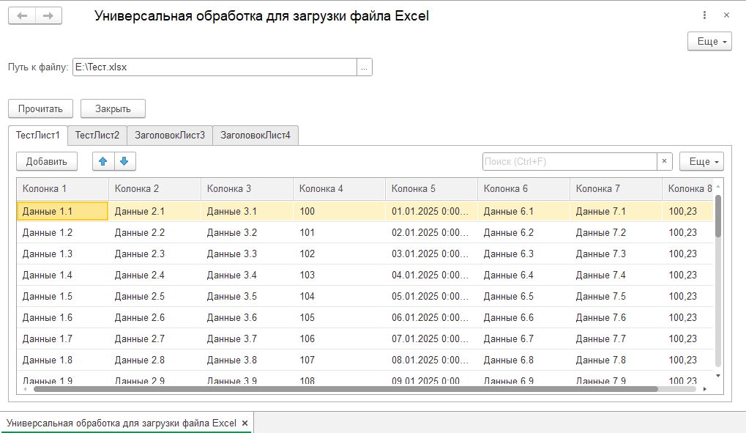The height and width of the screenshot is (433, 746).
Task: Select the cell with value 100
Action: (339, 211)
